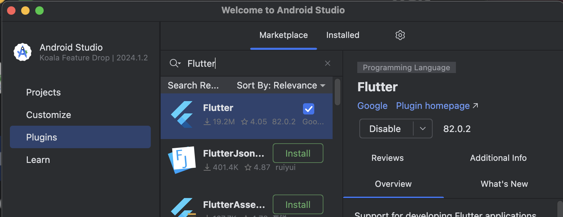Screen dimensions: 563x217
Task: Expand the Disable button dropdown arrow
Action: 423,129
